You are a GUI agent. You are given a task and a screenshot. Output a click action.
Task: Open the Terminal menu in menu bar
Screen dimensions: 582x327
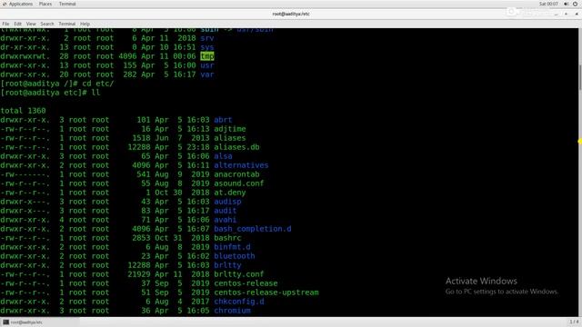click(66, 24)
